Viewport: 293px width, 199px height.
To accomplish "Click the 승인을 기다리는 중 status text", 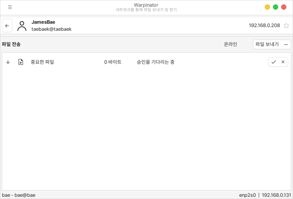I will click(155, 62).
